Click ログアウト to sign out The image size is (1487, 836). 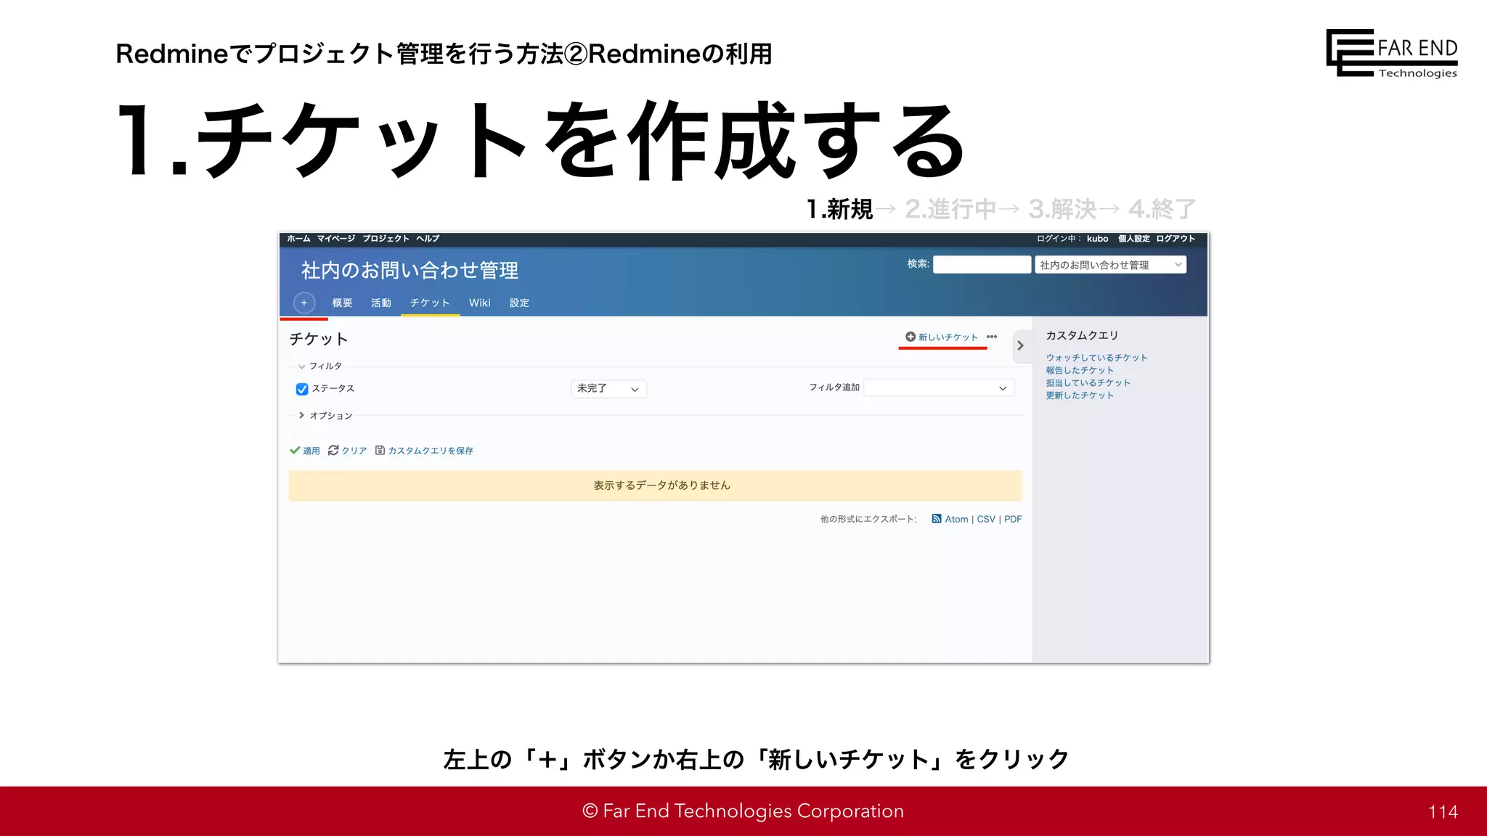click(1176, 239)
